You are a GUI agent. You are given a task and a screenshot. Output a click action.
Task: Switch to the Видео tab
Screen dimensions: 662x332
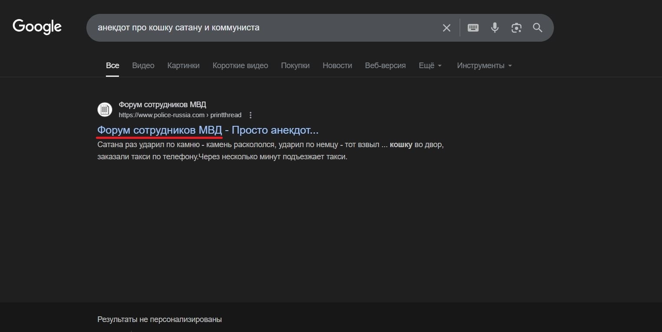click(143, 66)
